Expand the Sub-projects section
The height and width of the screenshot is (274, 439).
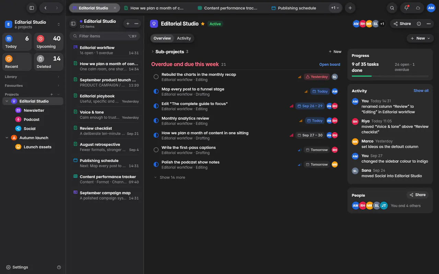(152, 52)
